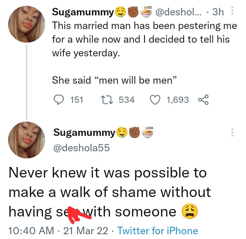Click the 151 replies count
This screenshot has height=239, width=246.
[x=77, y=100]
